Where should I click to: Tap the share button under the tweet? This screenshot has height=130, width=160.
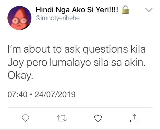(x=134, y=118)
